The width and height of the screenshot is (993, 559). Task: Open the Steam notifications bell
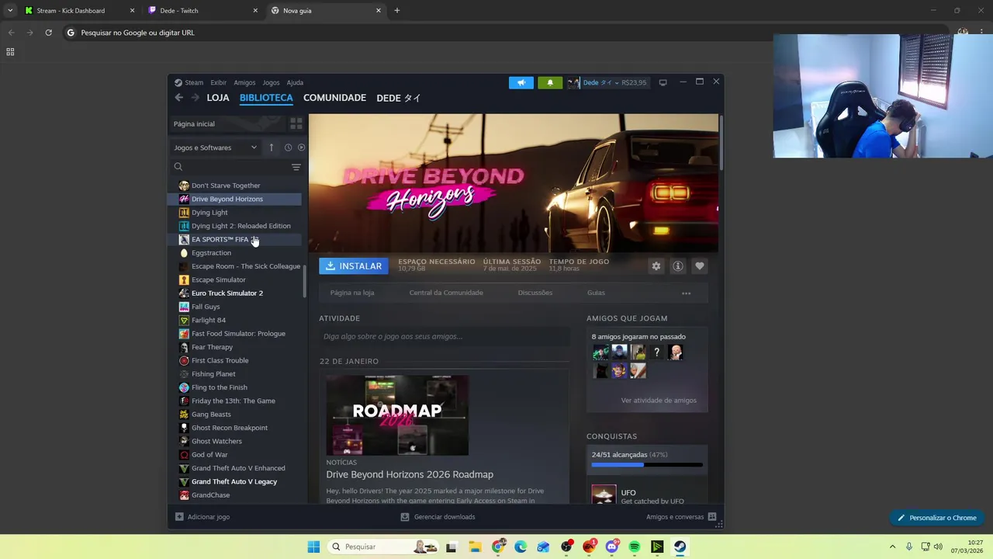[x=550, y=82]
